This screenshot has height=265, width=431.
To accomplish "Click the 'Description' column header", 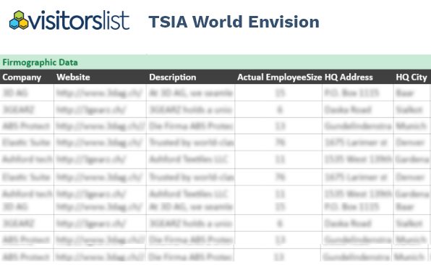I will [x=173, y=77].
